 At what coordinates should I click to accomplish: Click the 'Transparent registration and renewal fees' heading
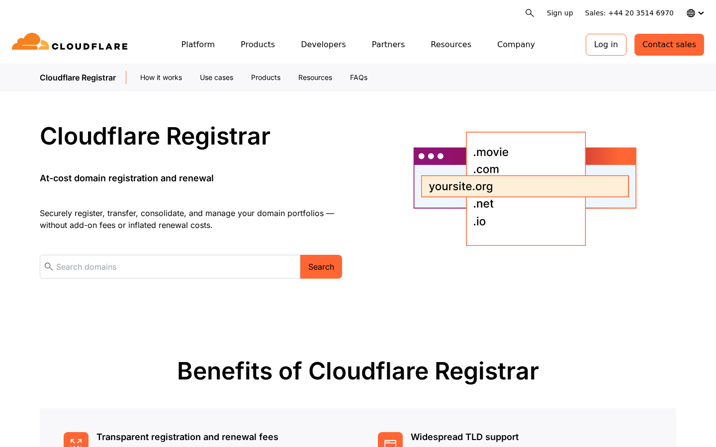[x=187, y=437]
